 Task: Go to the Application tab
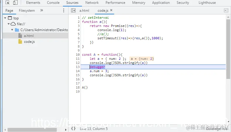click(x=161, y=3)
